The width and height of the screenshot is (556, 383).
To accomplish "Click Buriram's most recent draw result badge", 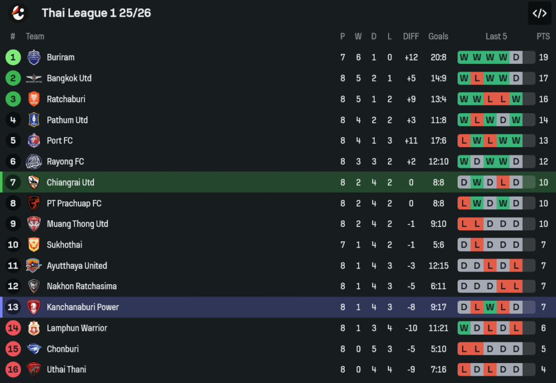I will pos(516,57).
